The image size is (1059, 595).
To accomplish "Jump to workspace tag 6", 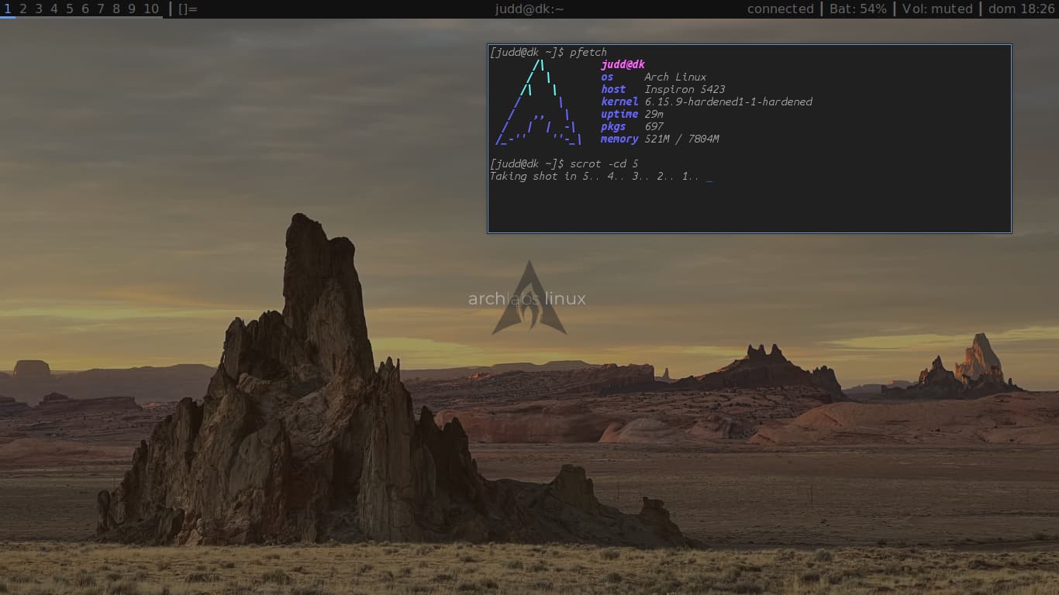I will click(x=85, y=9).
